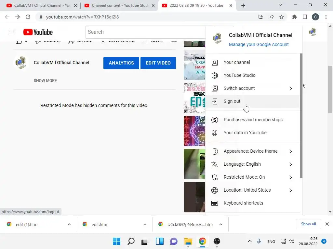Click the YouTube search field
333x249 pixels.
point(145,32)
